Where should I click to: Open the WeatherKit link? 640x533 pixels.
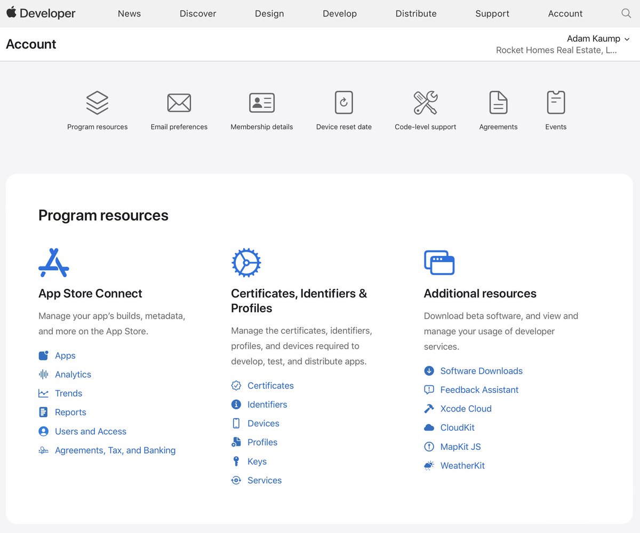click(x=462, y=465)
